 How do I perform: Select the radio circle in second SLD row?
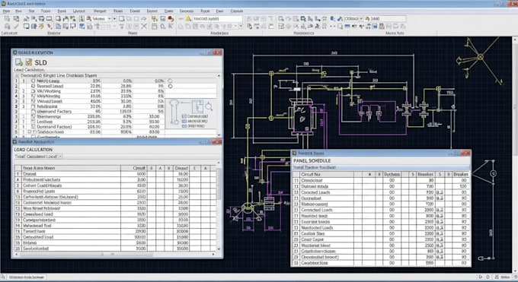point(170,86)
